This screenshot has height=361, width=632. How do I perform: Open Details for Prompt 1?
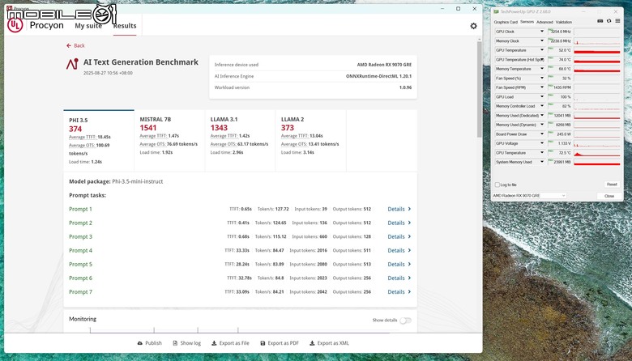(x=399, y=209)
